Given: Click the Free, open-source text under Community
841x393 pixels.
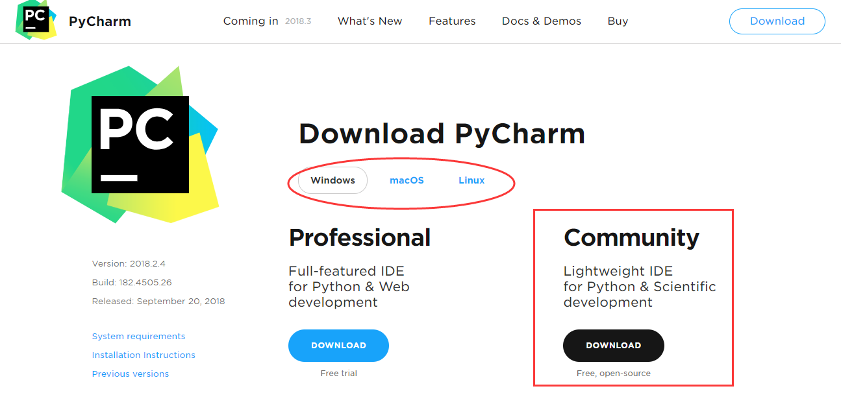Looking at the screenshot, I should (x=613, y=373).
